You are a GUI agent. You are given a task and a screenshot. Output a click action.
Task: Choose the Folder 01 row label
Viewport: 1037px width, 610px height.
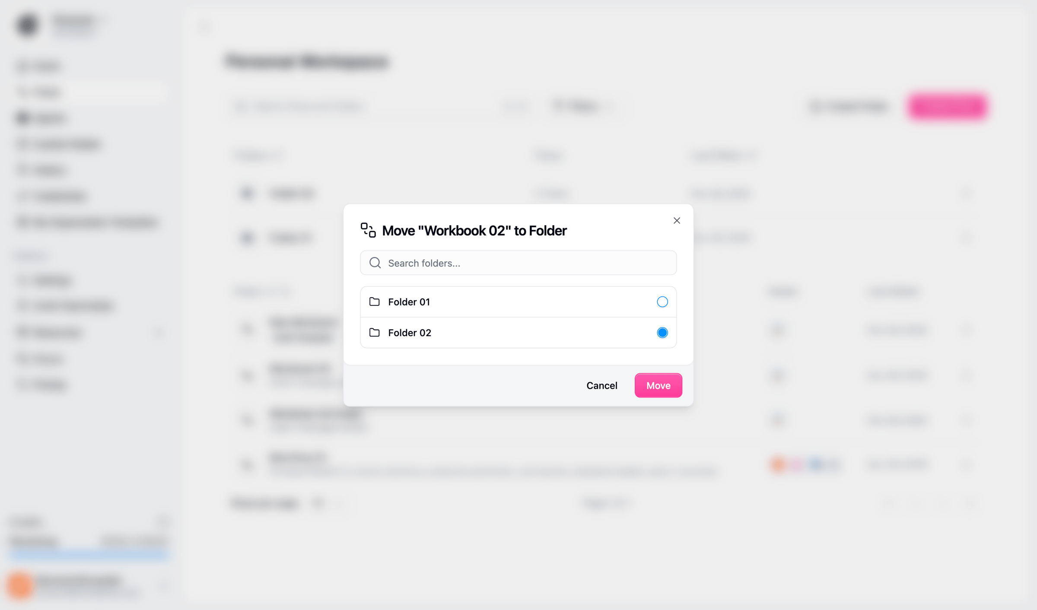409,302
